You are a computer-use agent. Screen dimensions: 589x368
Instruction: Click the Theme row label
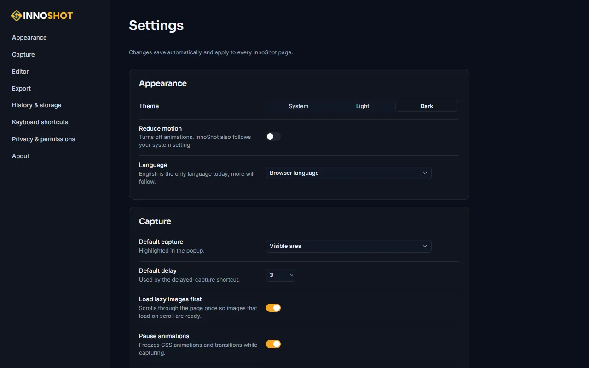[149, 106]
